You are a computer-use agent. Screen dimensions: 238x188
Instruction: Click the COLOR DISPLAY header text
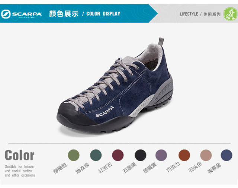[x=103, y=14]
